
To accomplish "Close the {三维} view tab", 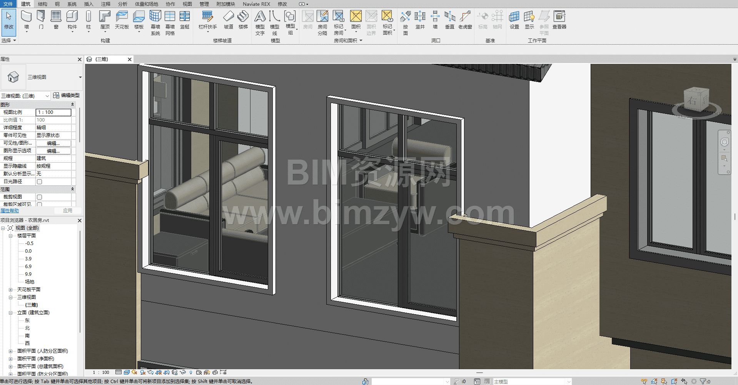I will (x=130, y=59).
